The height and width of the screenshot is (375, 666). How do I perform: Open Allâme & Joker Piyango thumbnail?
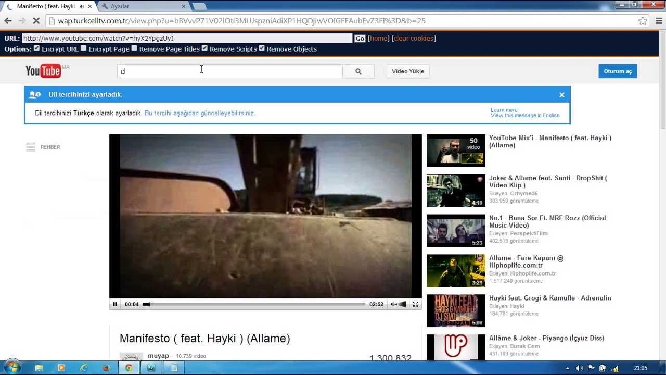(456, 347)
